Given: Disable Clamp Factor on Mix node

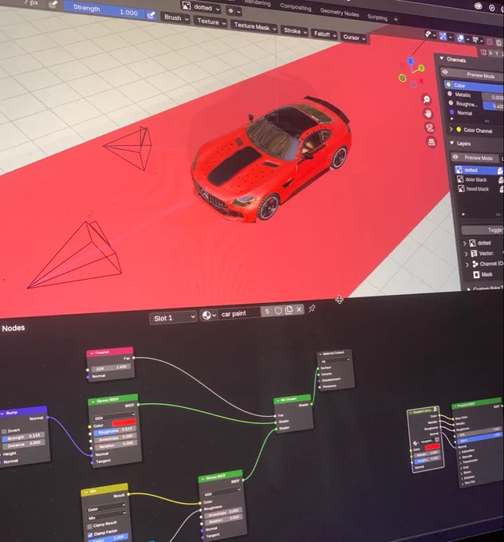Looking at the screenshot, I should click(90, 535).
